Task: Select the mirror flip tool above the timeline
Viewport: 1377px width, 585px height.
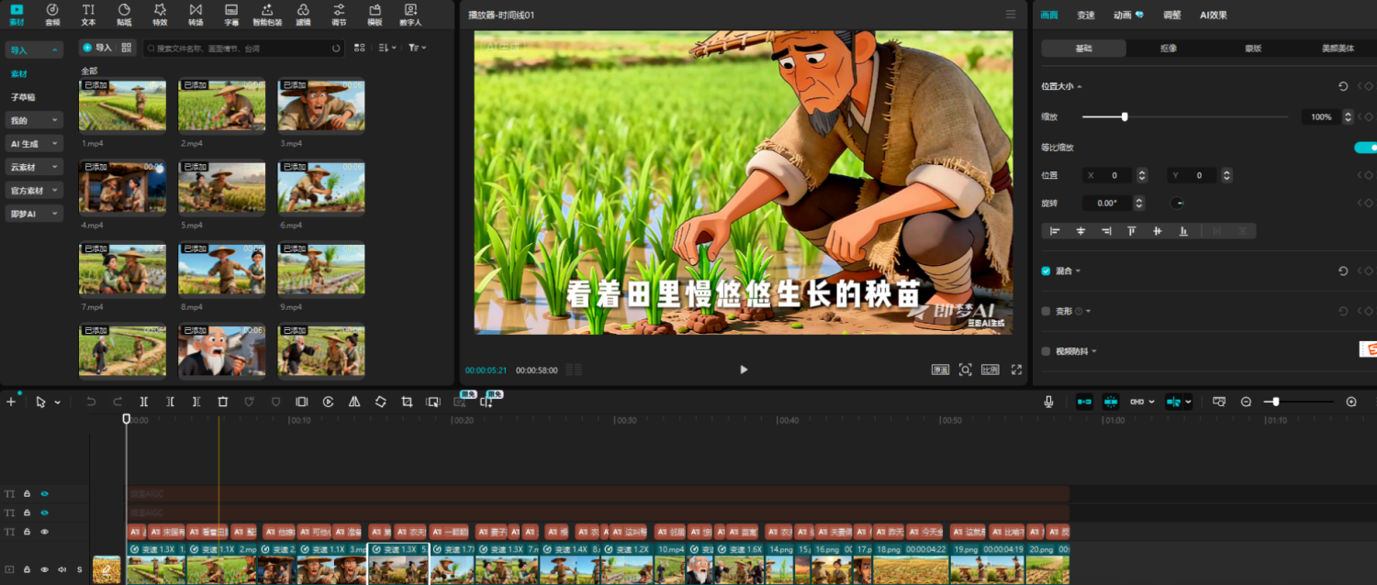Action: 354,401
